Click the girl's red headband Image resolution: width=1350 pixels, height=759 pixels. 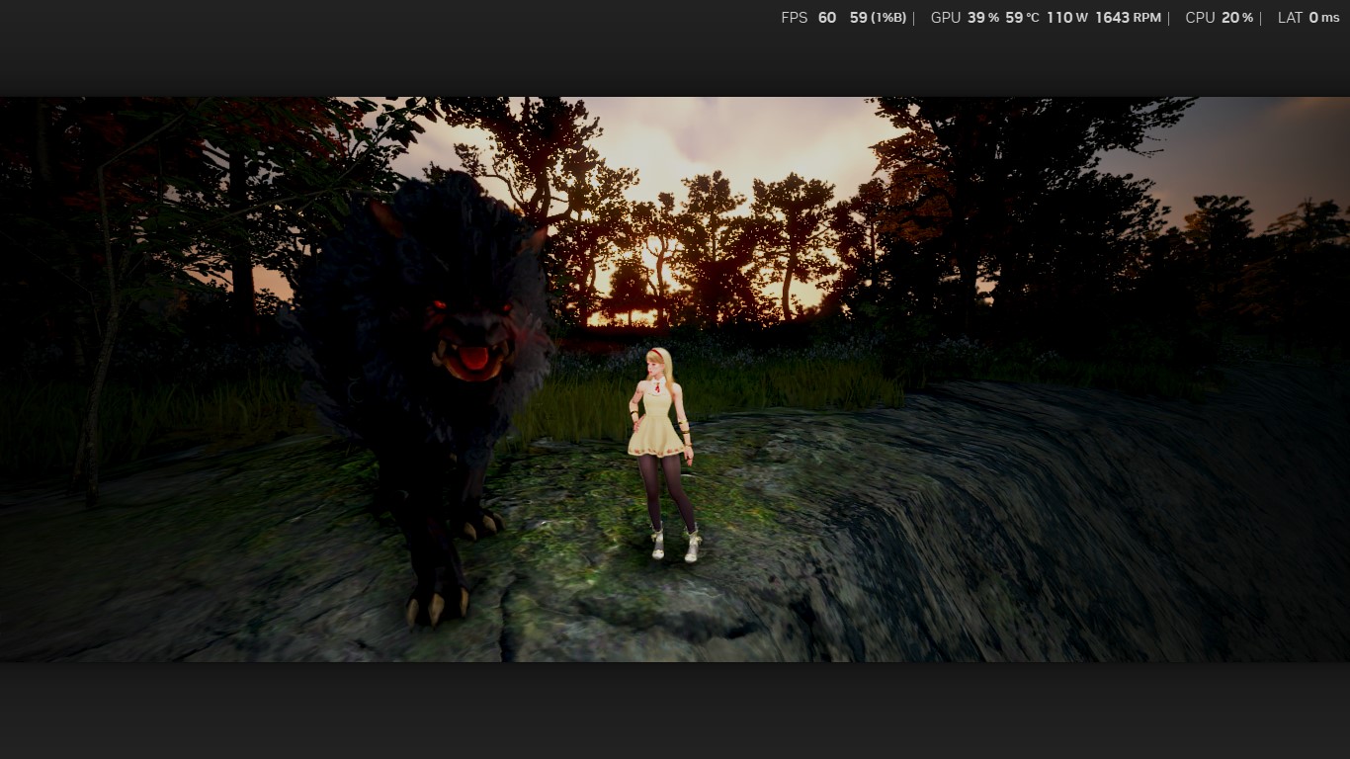pyautogui.click(x=655, y=352)
